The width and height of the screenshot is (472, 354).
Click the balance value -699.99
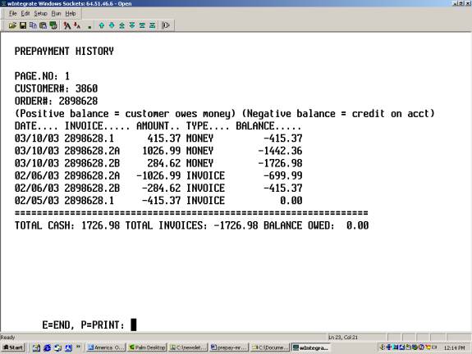tap(282, 175)
